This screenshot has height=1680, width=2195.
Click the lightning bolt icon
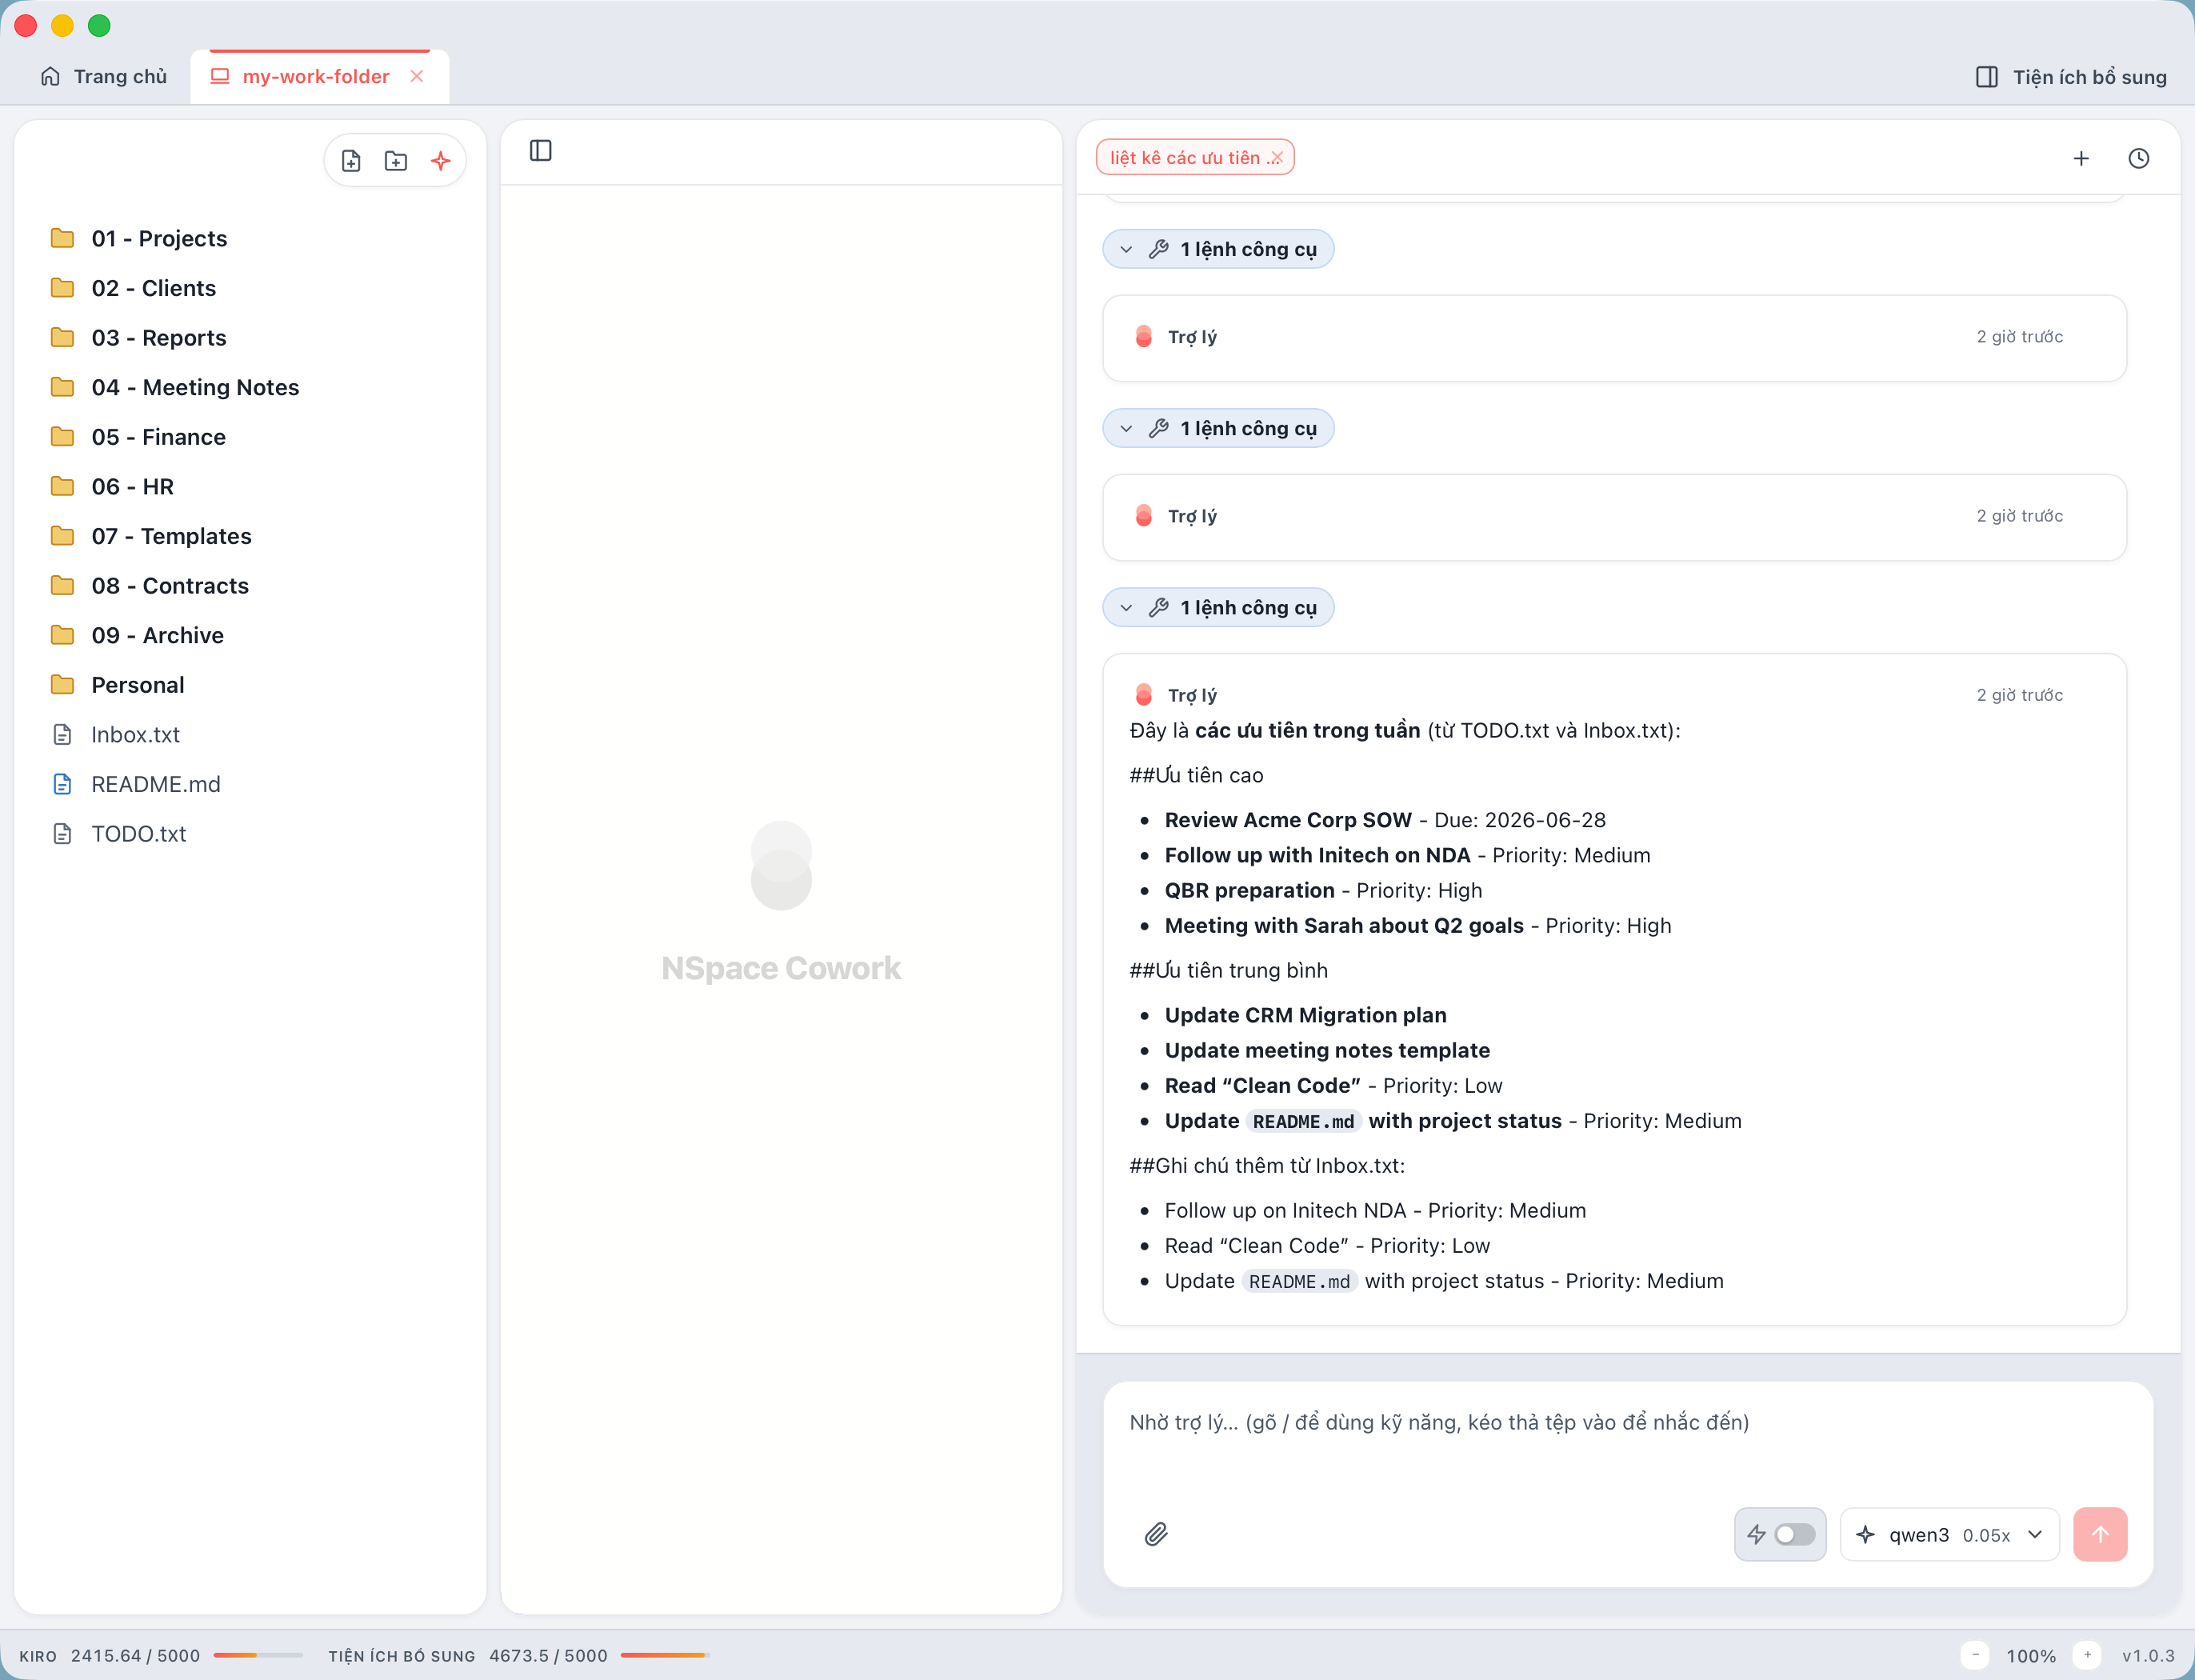click(1756, 1534)
